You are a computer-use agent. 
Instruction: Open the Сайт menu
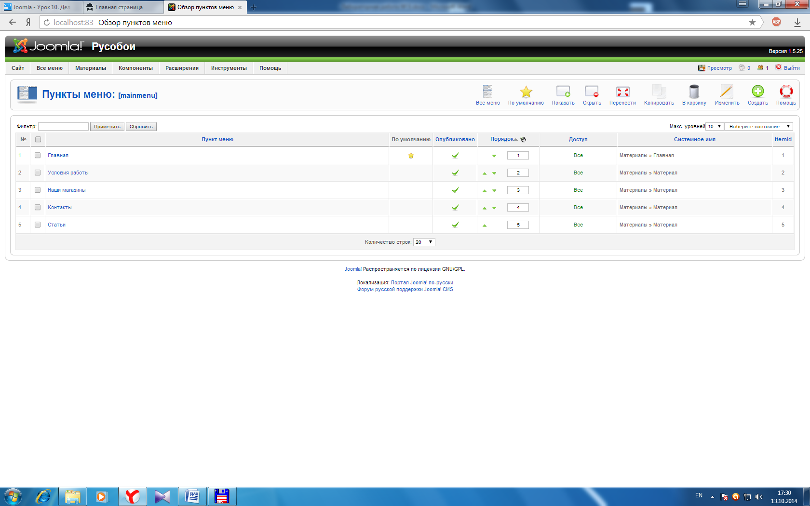point(18,68)
